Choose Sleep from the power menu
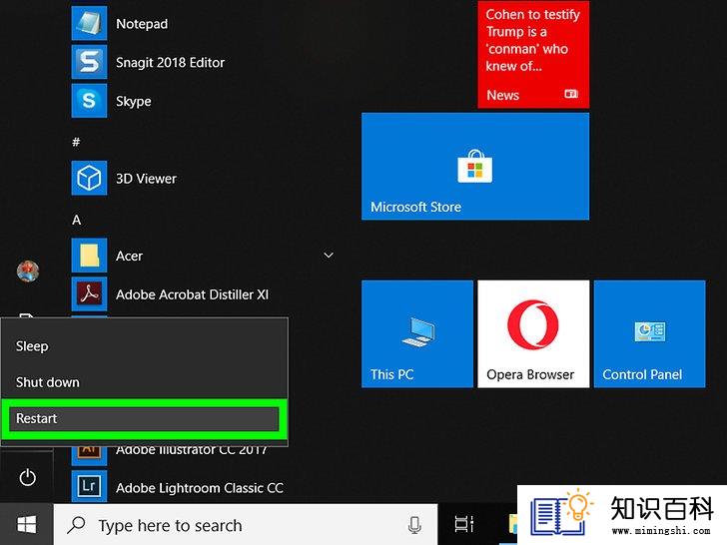Viewport: 727px width, 545px height. [145, 346]
